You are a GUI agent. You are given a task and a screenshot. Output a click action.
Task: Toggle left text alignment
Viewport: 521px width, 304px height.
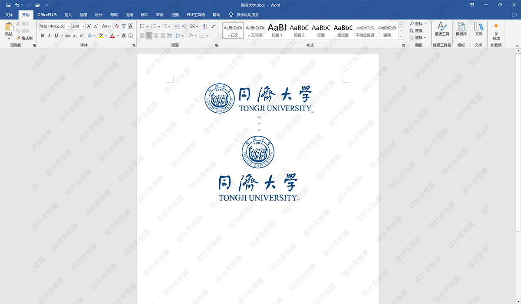[x=142, y=36]
